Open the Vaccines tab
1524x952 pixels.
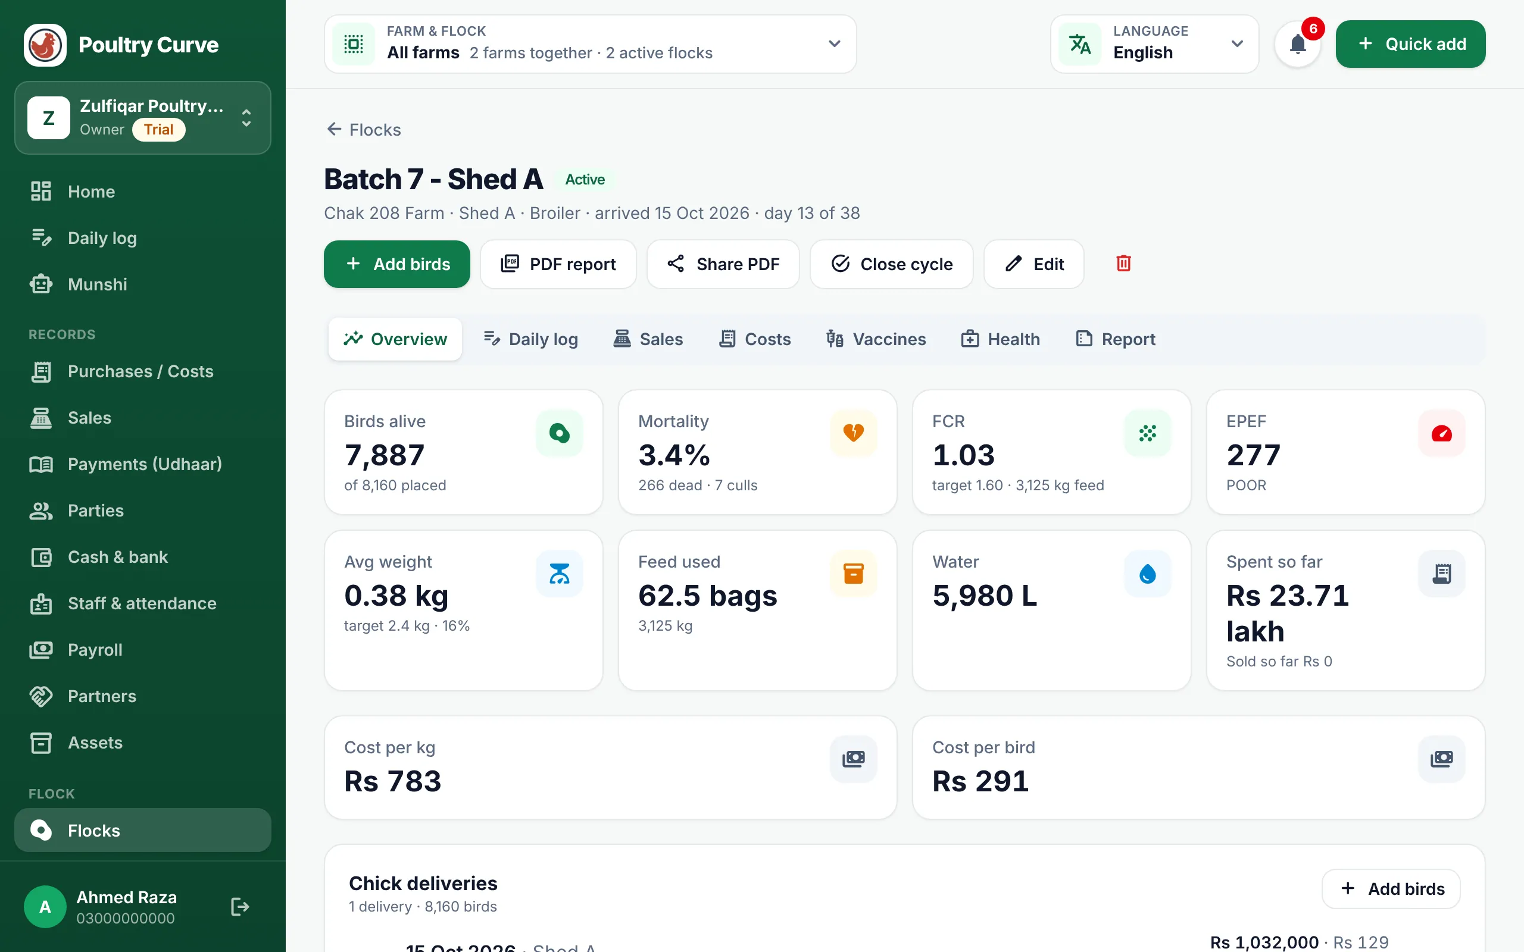(x=876, y=339)
